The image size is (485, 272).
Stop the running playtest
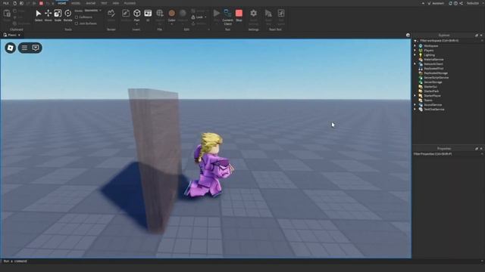click(x=239, y=15)
